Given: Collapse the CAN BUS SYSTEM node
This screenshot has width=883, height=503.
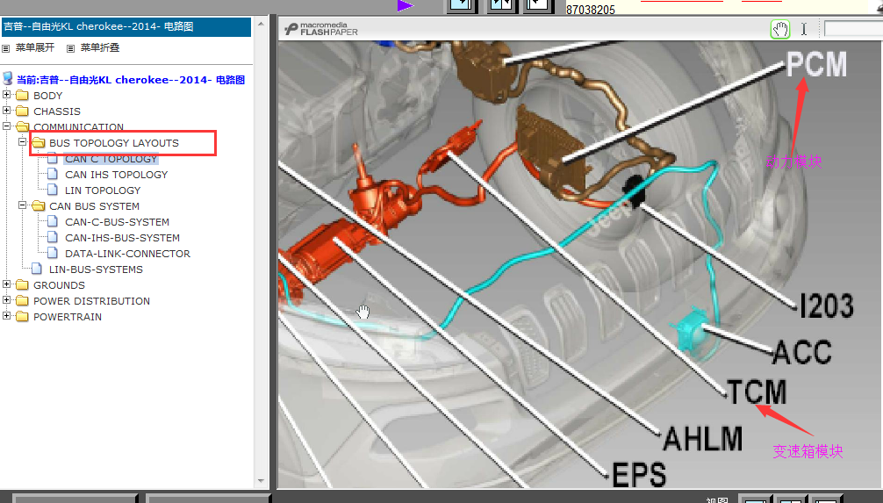Looking at the screenshot, I should click(23, 205).
